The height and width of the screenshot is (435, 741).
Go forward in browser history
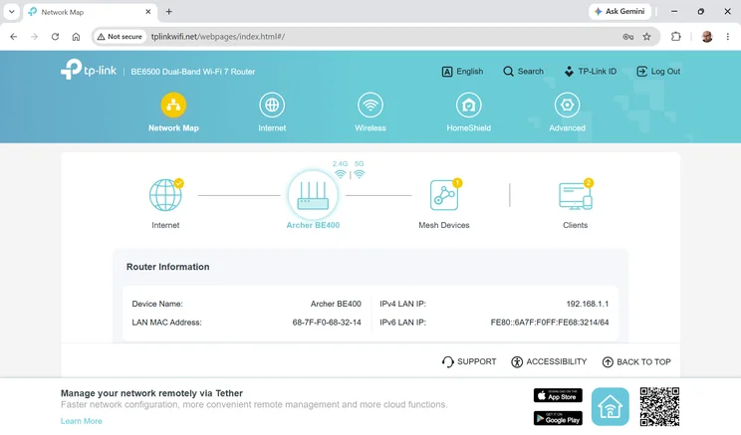(34, 37)
